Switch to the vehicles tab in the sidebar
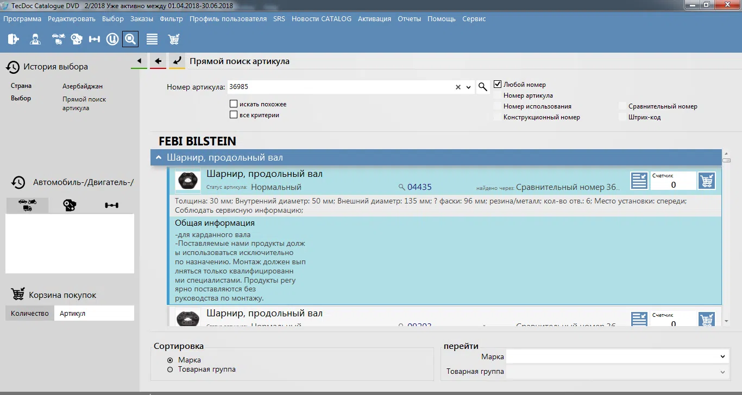This screenshot has width=742, height=395. 27,205
